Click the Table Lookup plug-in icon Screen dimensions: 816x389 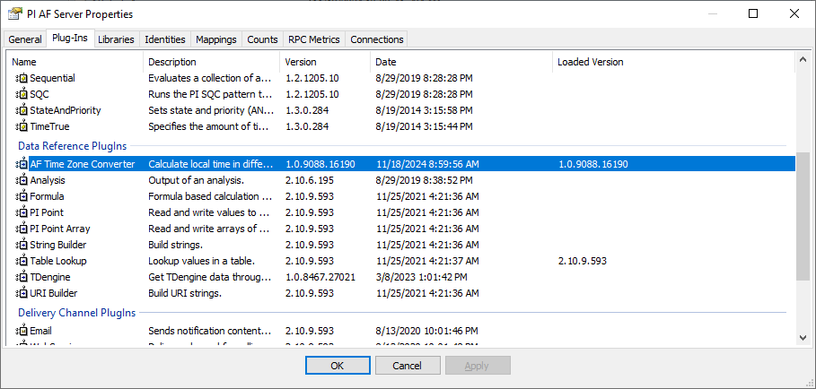coord(22,261)
